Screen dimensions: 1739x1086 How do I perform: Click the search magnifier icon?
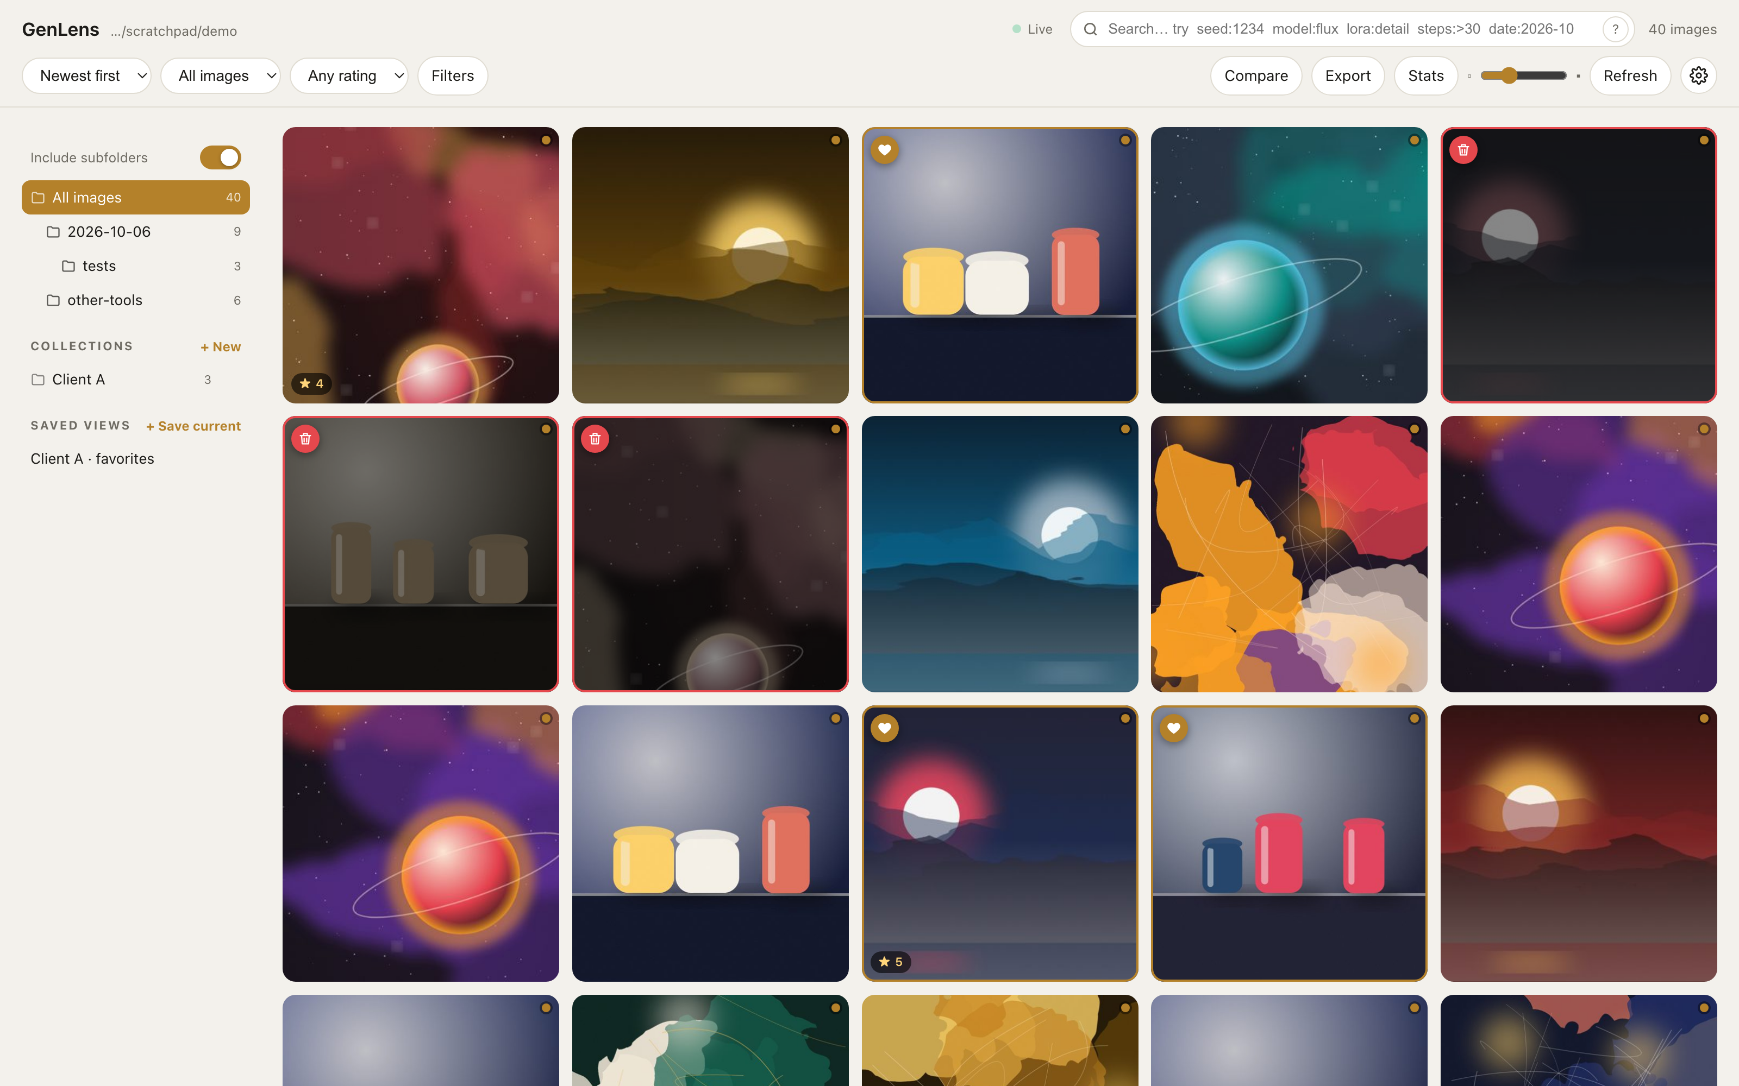[x=1090, y=29]
